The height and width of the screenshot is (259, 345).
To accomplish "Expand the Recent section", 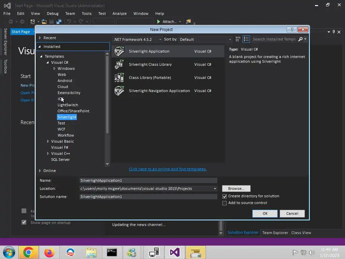I will (x=40, y=38).
